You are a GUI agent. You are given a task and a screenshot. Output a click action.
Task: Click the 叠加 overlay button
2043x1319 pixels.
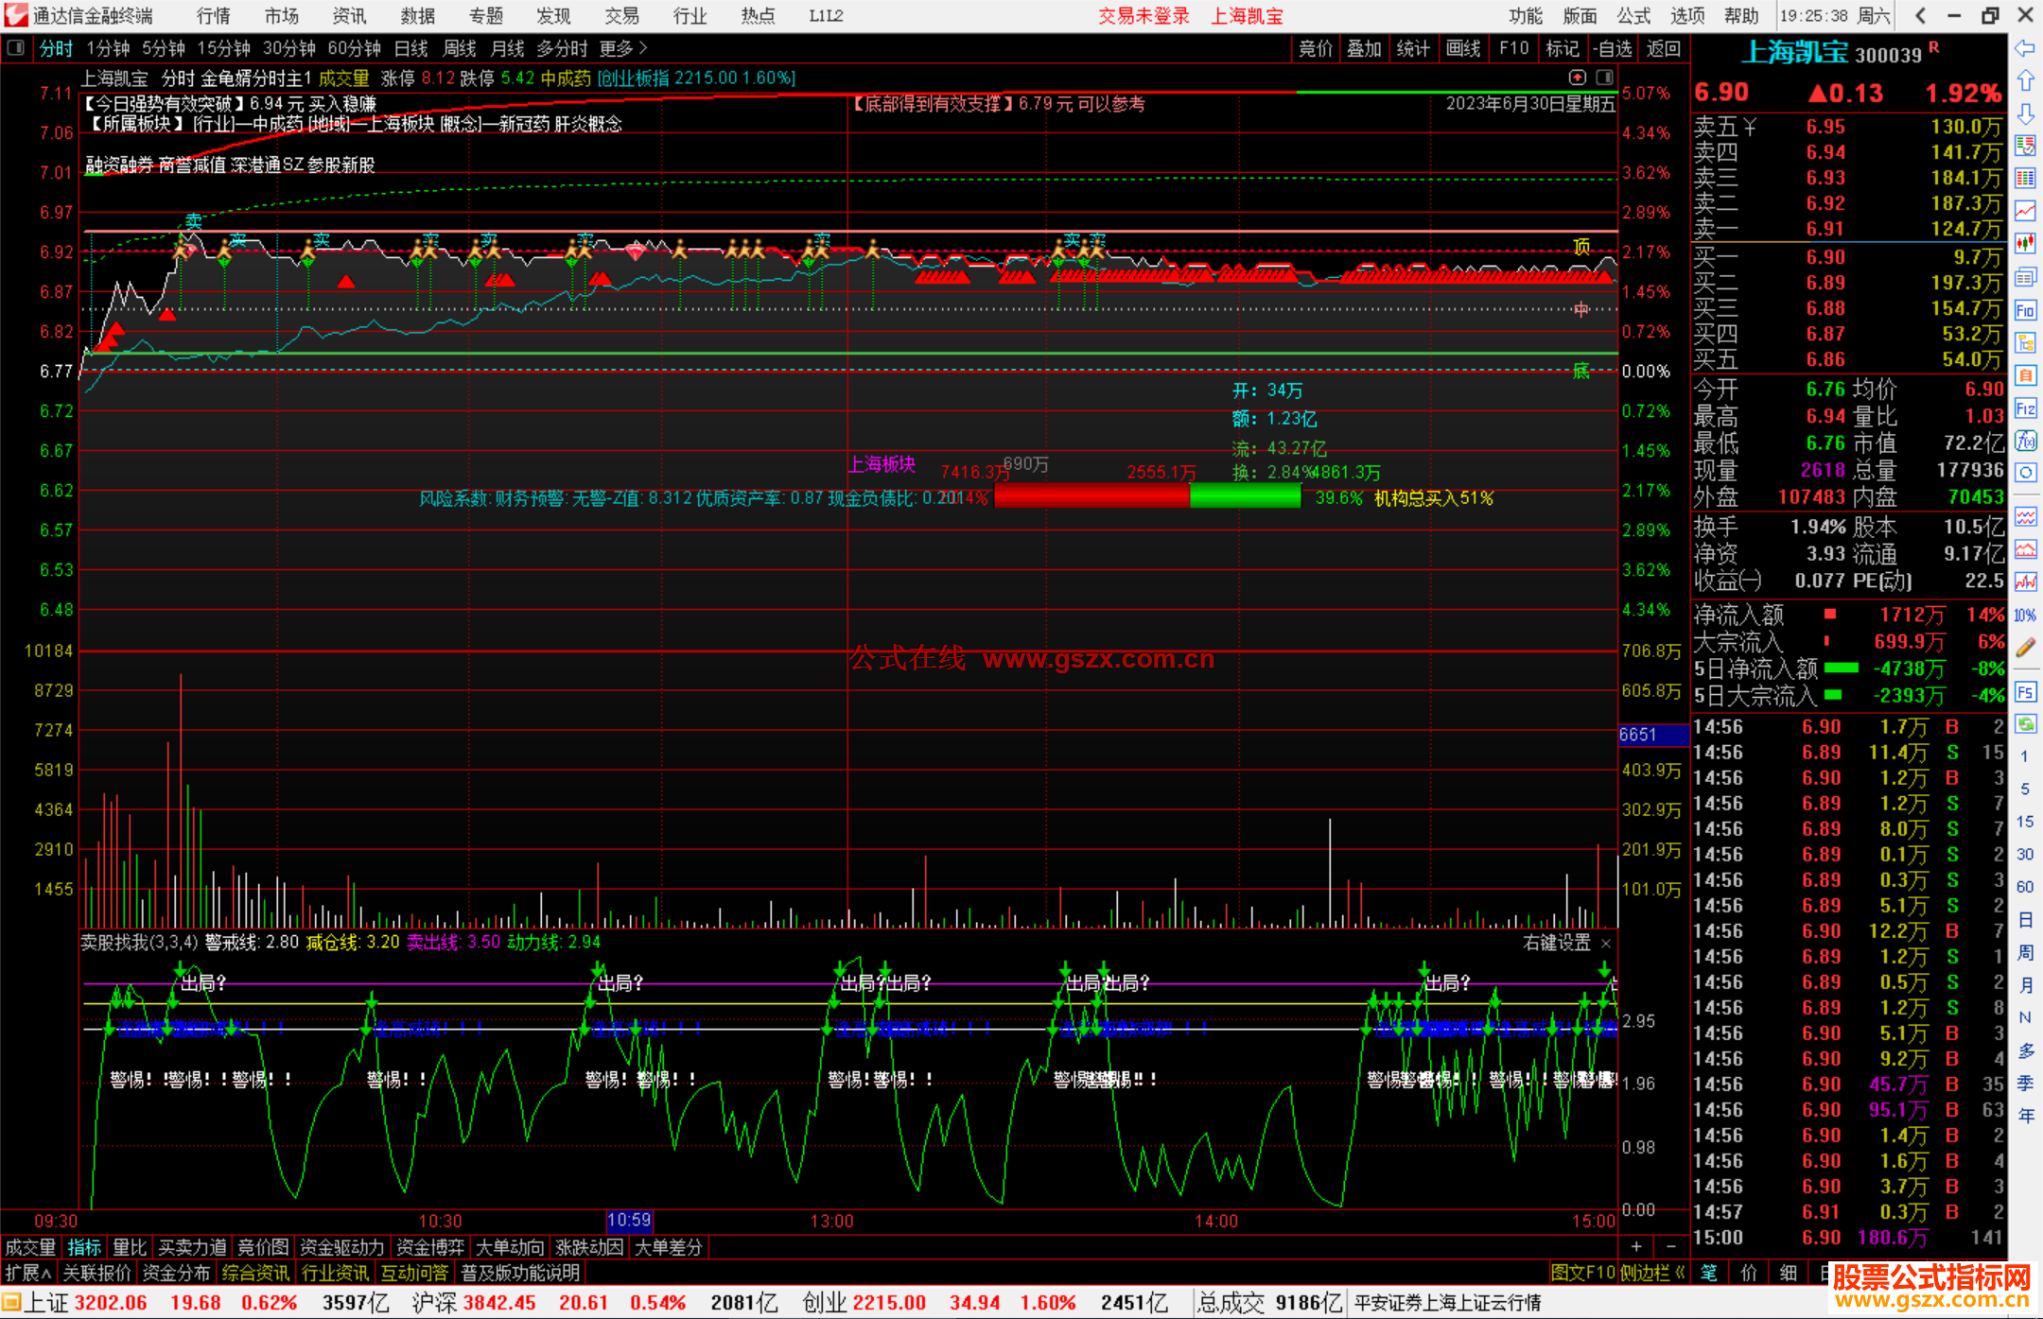pyautogui.click(x=1364, y=48)
